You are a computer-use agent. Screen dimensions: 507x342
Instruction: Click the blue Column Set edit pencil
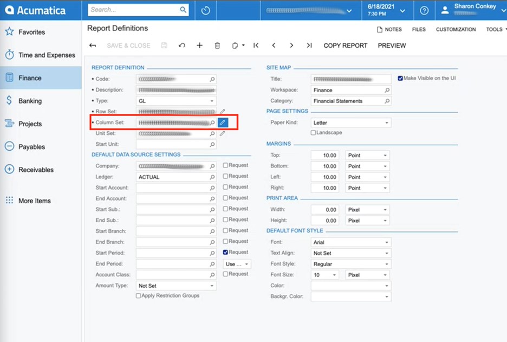(x=223, y=122)
